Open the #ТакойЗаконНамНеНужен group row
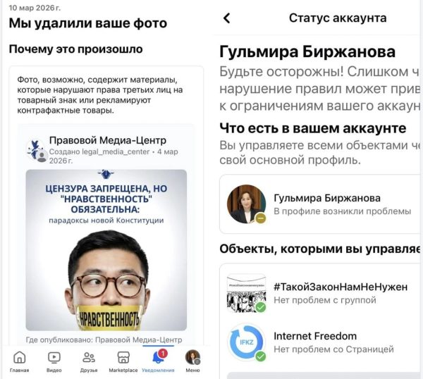The height and width of the screenshot is (379, 423). [x=321, y=293]
